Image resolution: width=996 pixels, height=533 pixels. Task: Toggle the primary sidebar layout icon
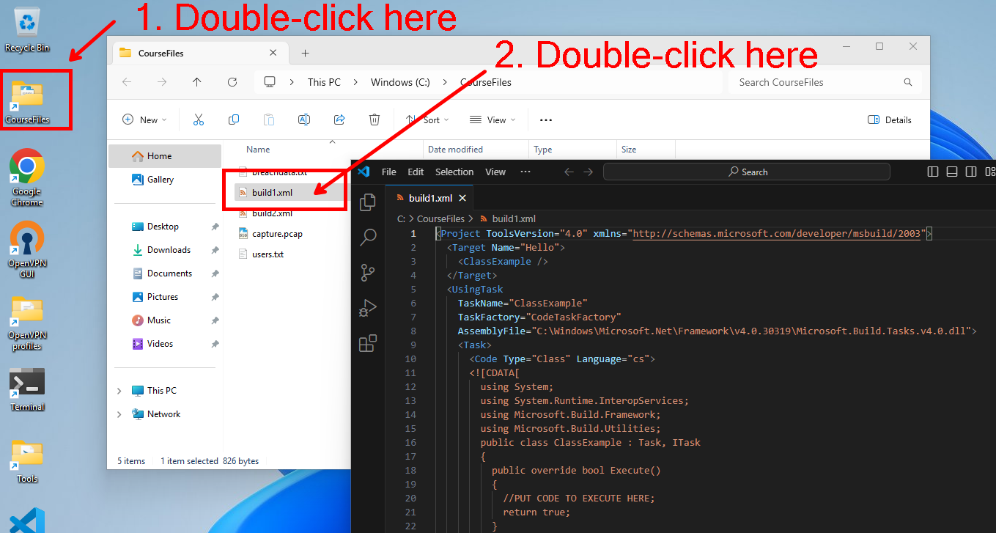click(x=933, y=172)
